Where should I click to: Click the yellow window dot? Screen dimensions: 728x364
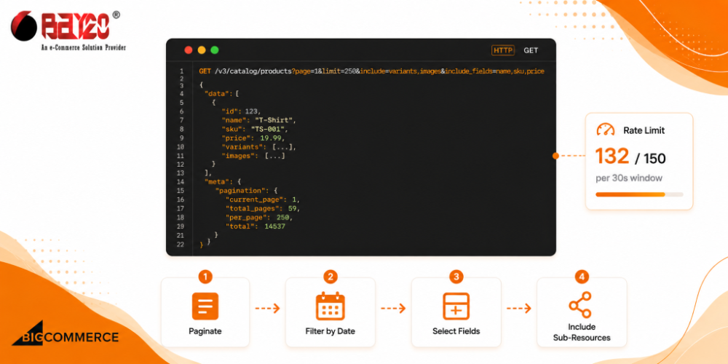pyautogui.click(x=202, y=50)
